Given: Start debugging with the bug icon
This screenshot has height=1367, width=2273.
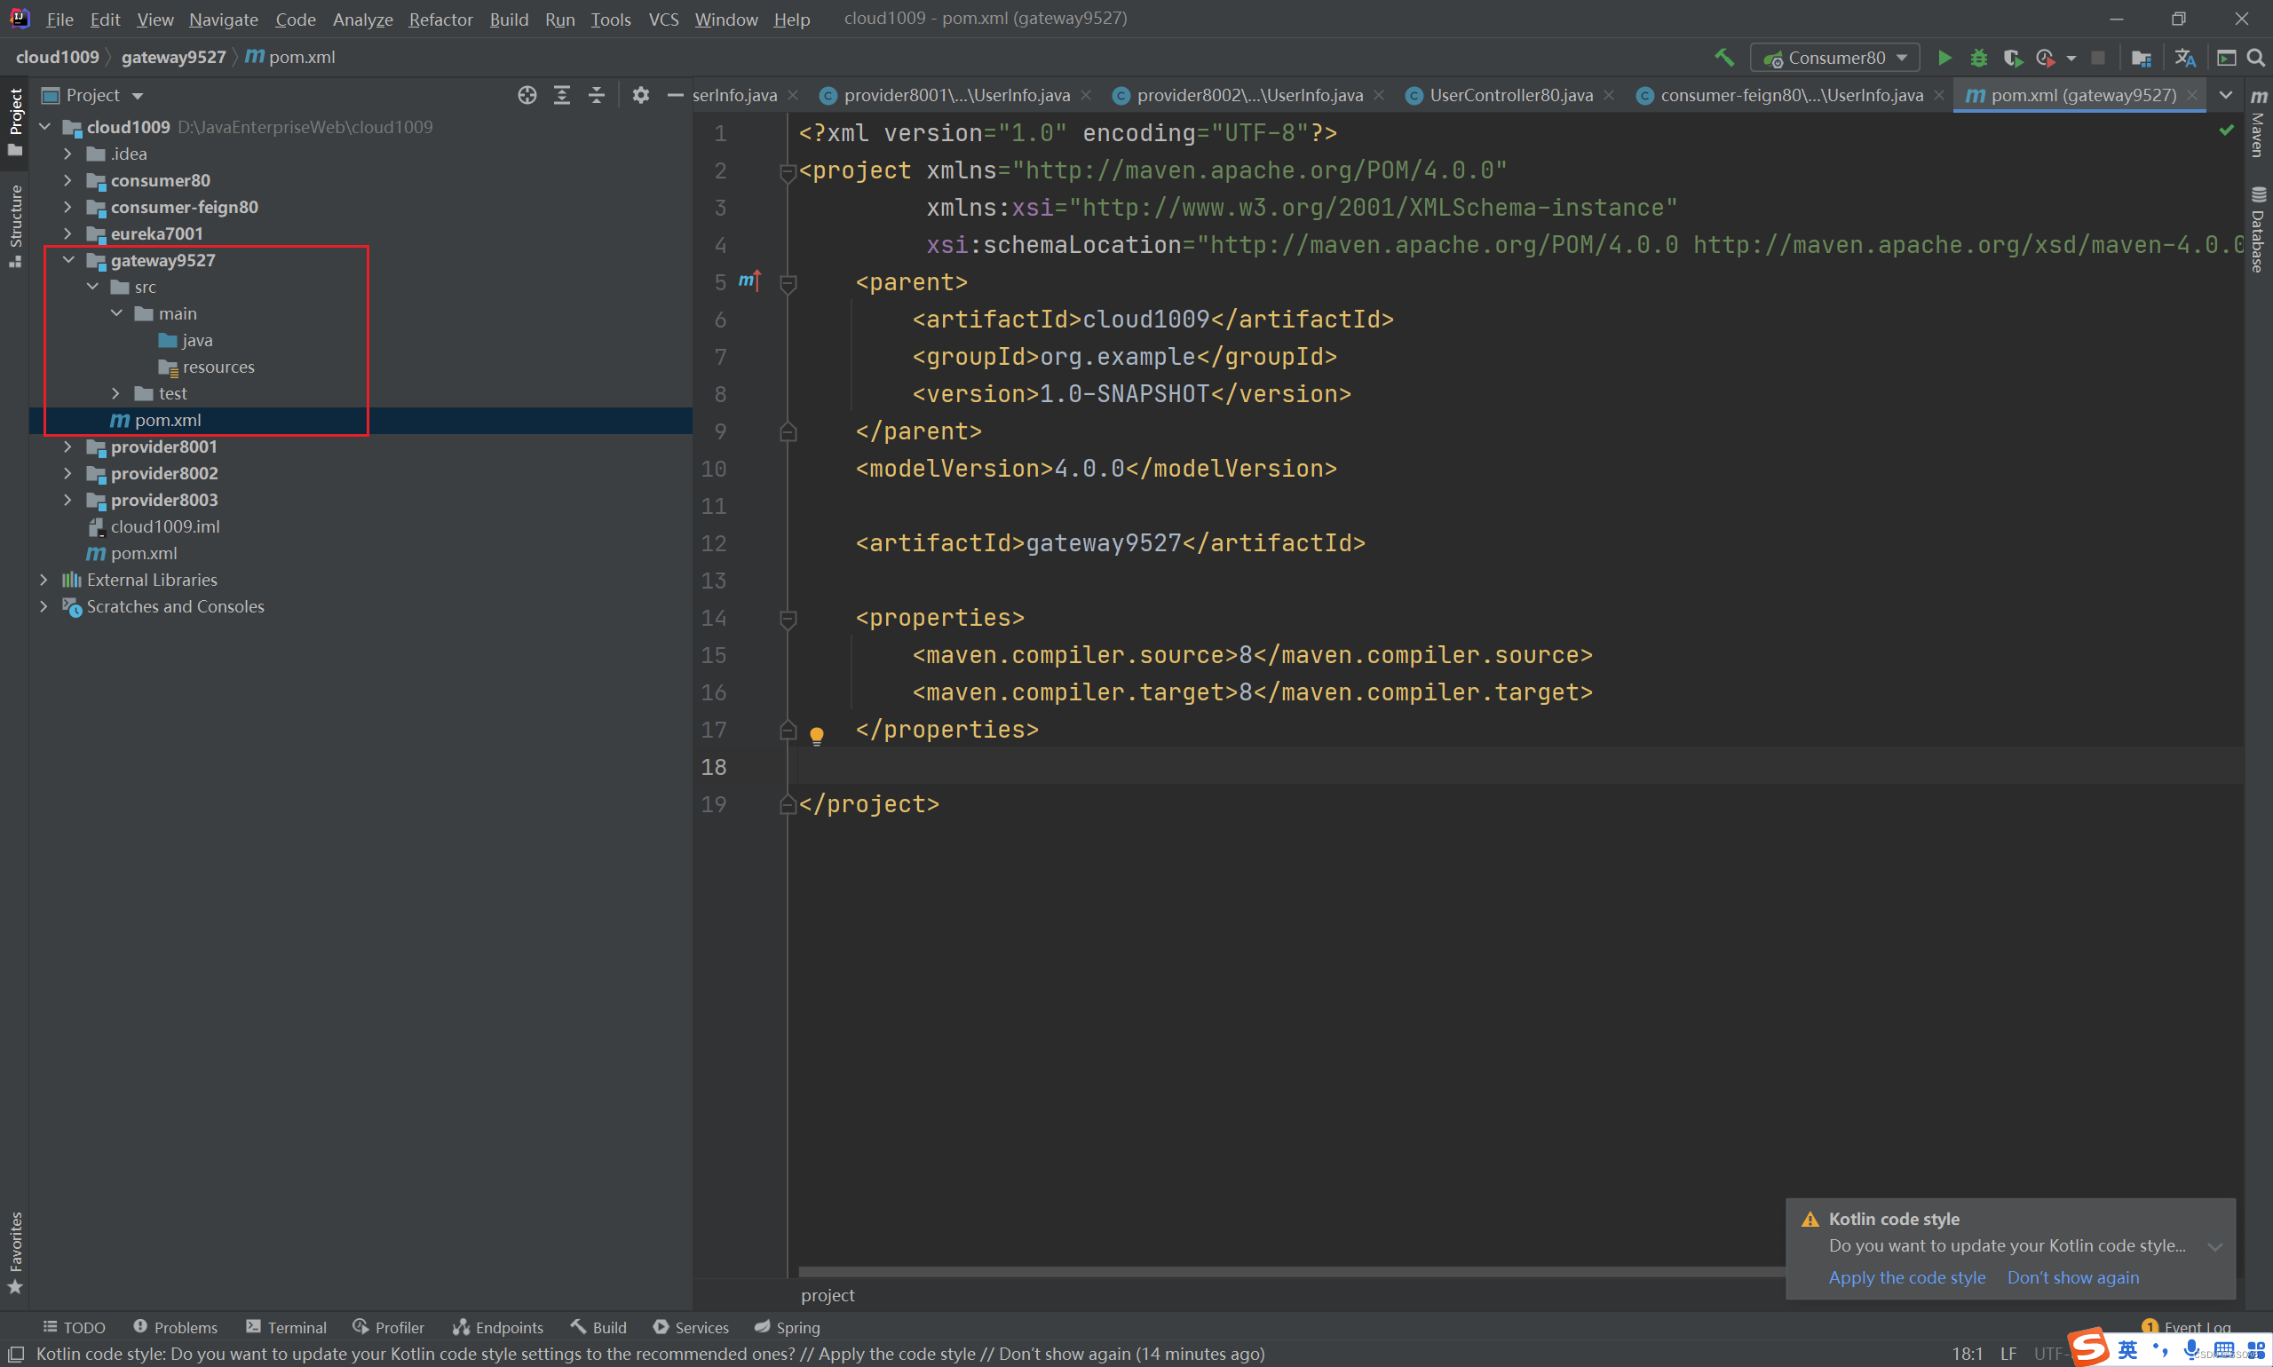Looking at the screenshot, I should click(1978, 58).
